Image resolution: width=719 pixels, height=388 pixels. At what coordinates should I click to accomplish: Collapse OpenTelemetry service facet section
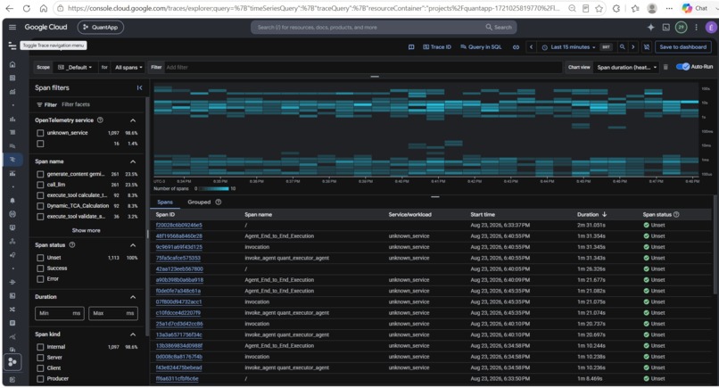pos(133,120)
